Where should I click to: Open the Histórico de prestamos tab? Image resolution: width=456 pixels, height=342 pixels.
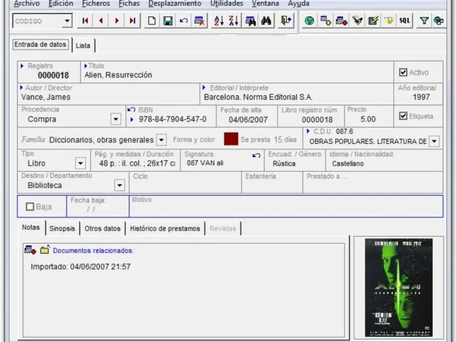point(165,229)
